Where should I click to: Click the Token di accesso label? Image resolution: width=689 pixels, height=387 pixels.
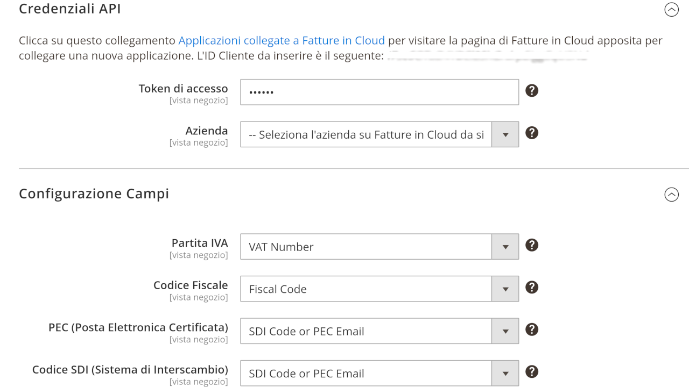pyautogui.click(x=183, y=89)
